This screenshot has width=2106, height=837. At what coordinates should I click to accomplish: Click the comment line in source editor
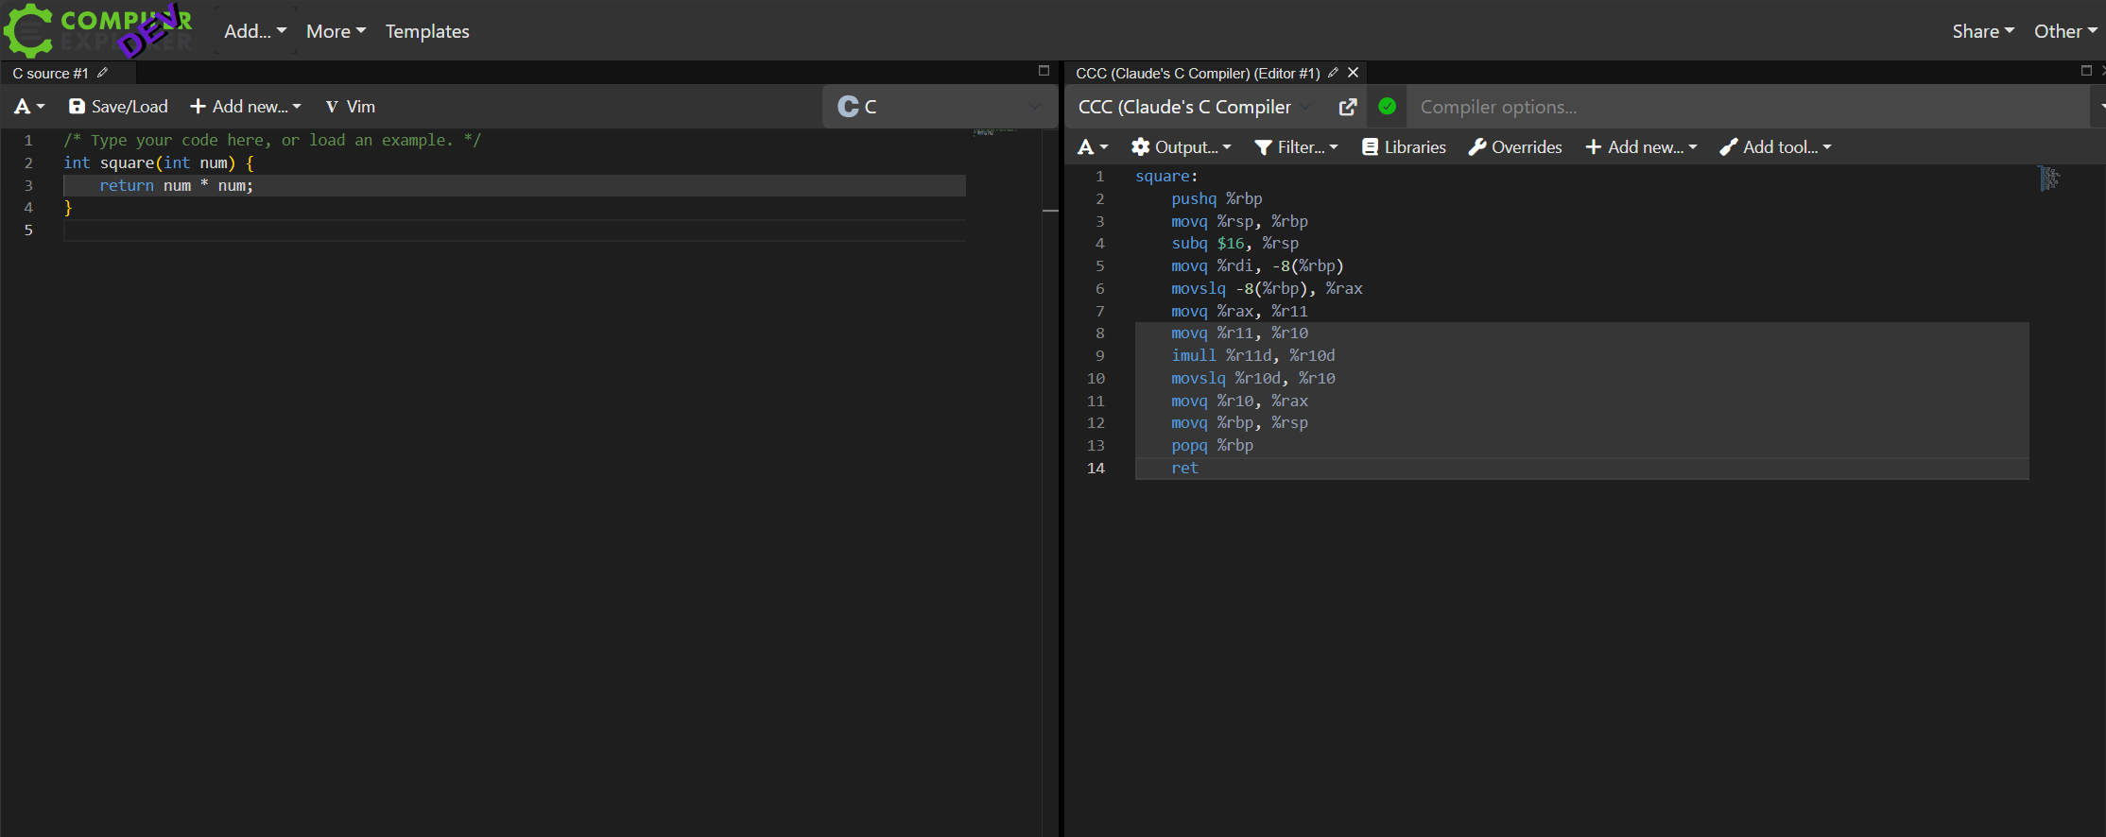tap(272, 141)
